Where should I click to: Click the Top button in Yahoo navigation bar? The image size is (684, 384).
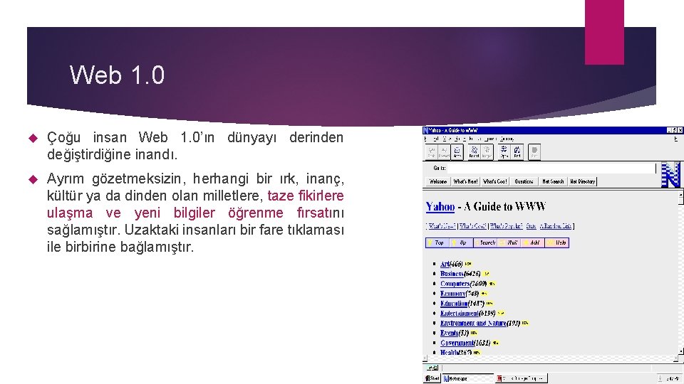coord(437,242)
